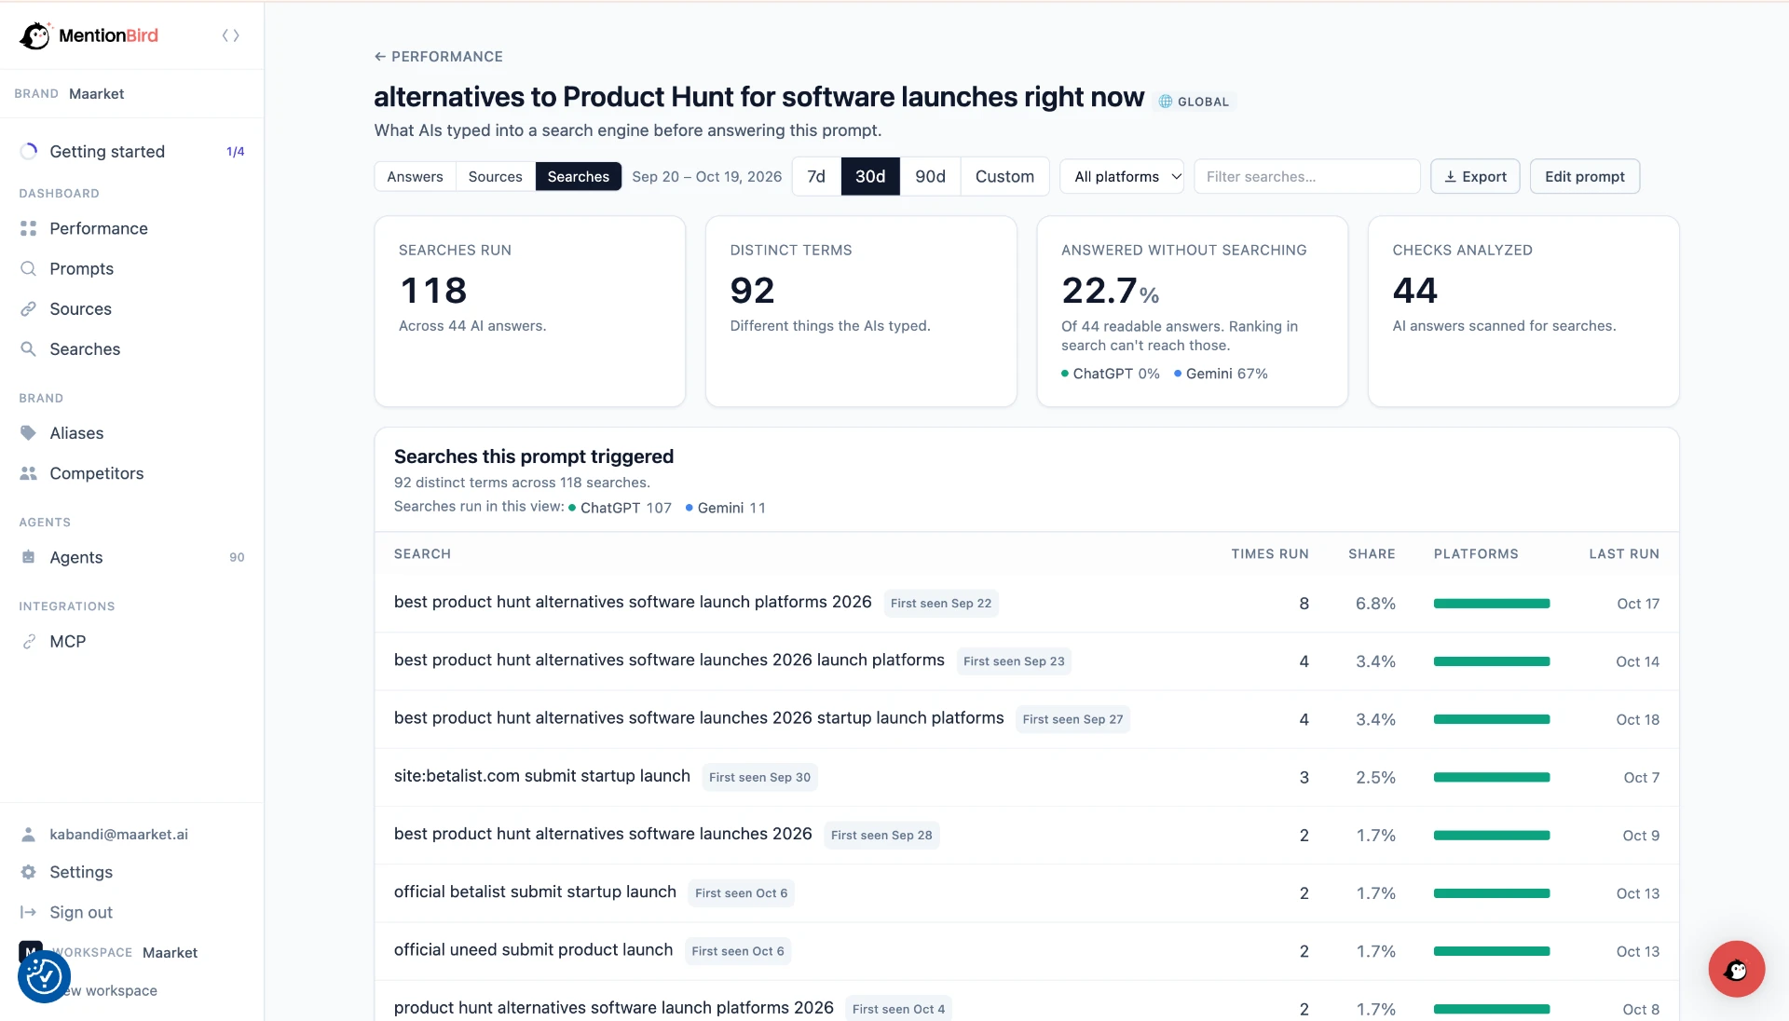The image size is (1789, 1021).
Task: Click the Export button
Action: click(1475, 176)
